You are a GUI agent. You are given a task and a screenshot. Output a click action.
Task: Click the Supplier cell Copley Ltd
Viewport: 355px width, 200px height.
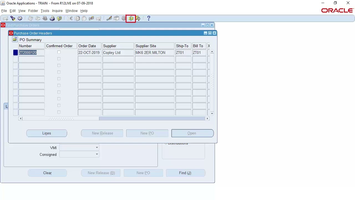click(118, 52)
